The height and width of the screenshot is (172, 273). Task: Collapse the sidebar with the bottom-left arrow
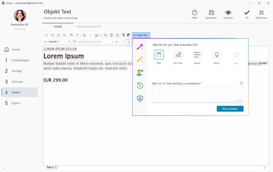(x=4, y=168)
